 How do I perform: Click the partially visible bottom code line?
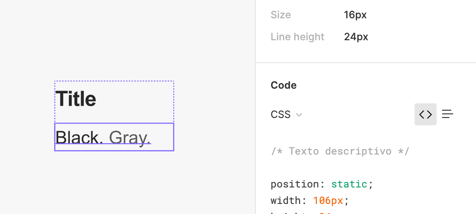(301, 213)
